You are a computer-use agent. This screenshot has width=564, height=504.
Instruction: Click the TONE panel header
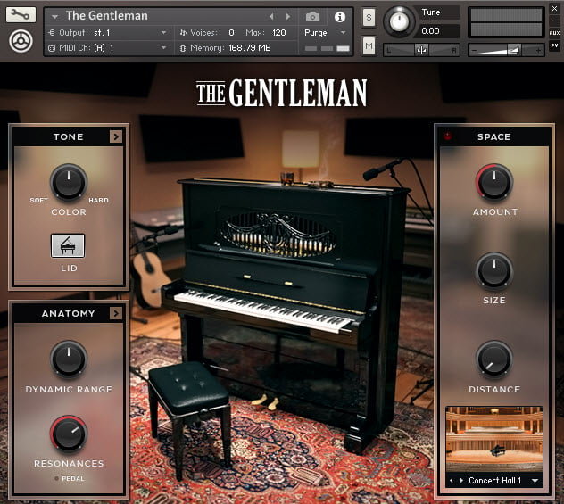(69, 136)
